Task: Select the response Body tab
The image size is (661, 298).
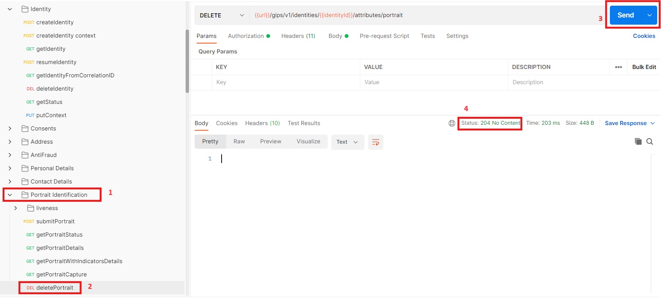Action: point(202,123)
